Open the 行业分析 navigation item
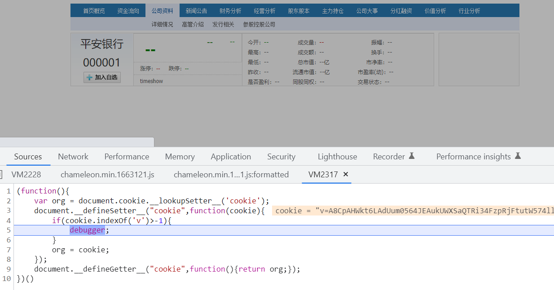The image size is (554, 290). coord(469,11)
